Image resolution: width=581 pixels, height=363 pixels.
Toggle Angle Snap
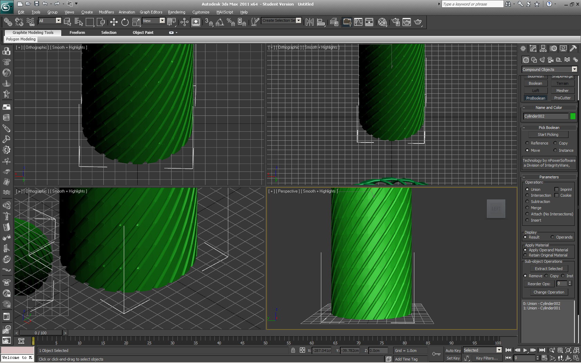pos(220,22)
